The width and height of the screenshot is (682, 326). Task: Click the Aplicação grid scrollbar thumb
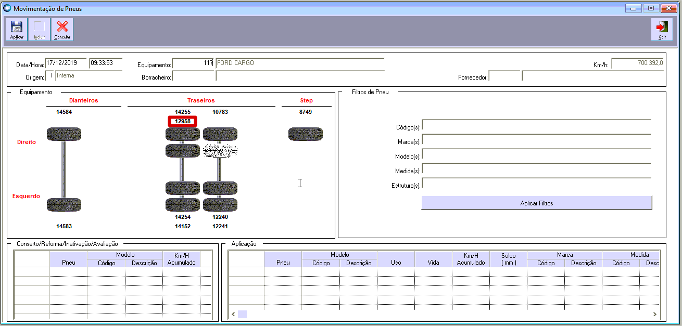pos(242,315)
